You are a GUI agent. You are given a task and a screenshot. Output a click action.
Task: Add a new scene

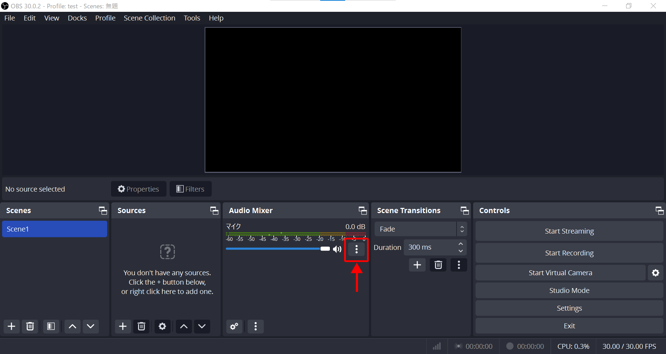tap(11, 326)
